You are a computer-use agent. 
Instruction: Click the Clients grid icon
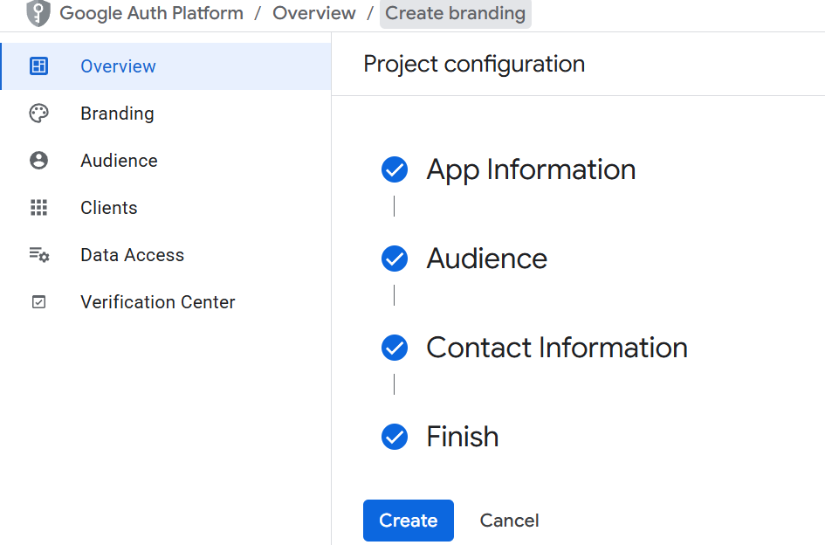(38, 208)
